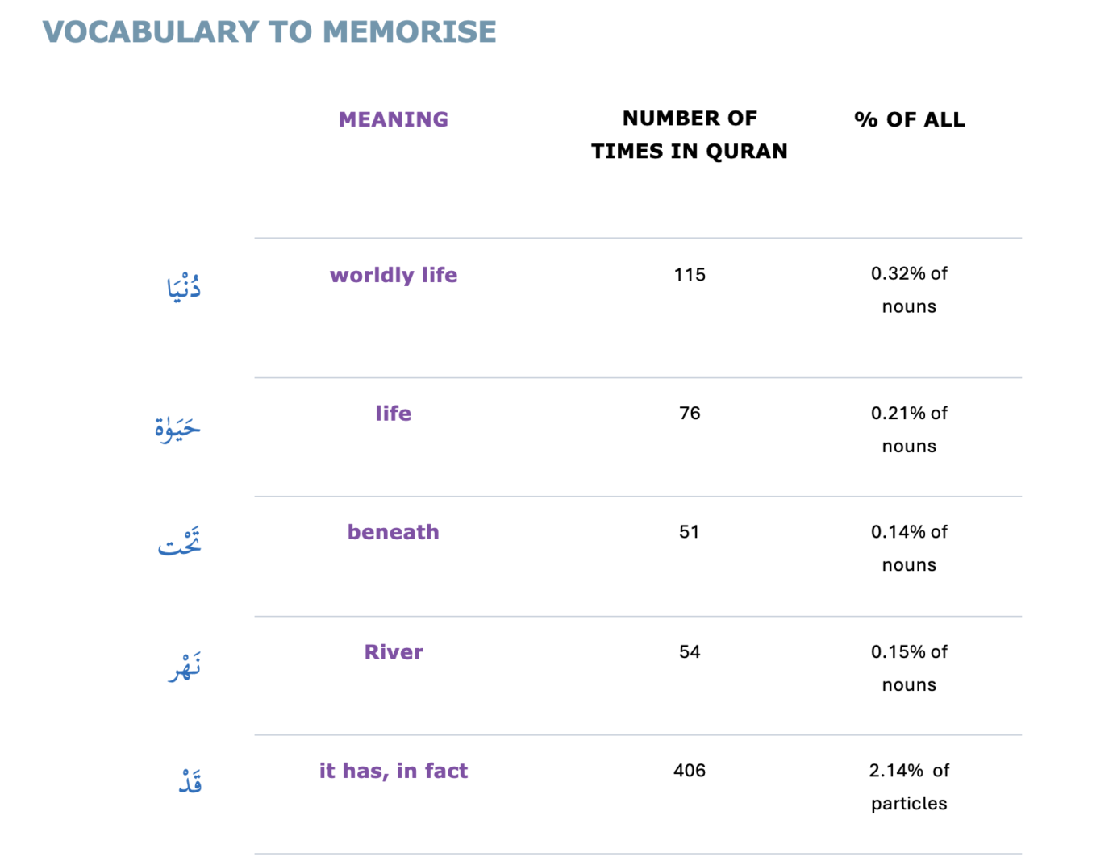Click the 'Vocabulary to Memorise' heading
This screenshot has height=861, width=1117.
click(x=269, y=32)
